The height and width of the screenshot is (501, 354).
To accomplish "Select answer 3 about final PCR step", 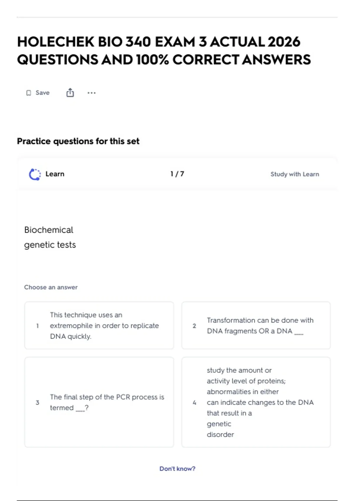I will tap(99, 402).
